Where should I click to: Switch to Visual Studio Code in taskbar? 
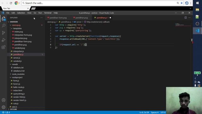197,31
